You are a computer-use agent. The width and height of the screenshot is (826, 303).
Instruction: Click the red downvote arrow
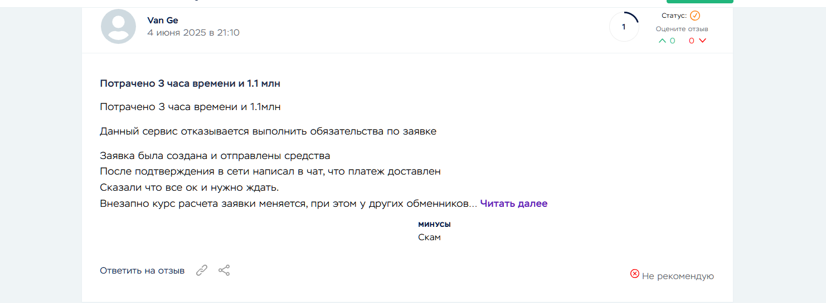coord(702,41)
